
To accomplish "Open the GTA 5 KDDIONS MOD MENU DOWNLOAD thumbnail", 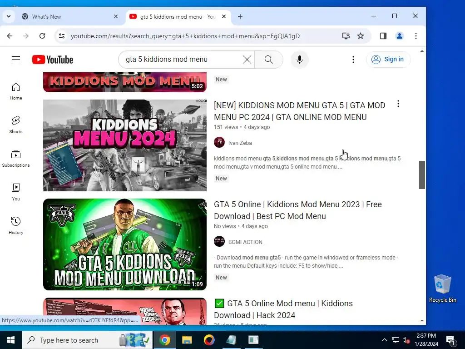I will (125, 244).
